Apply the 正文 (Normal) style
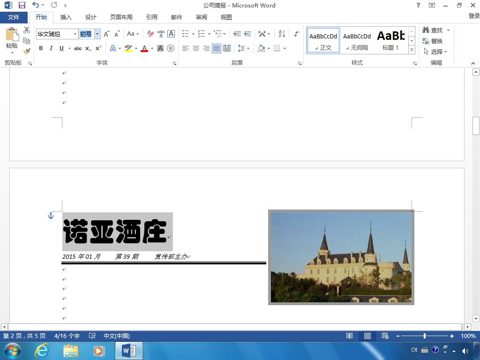This screenshot has height=360, width=480. (323, 41)
